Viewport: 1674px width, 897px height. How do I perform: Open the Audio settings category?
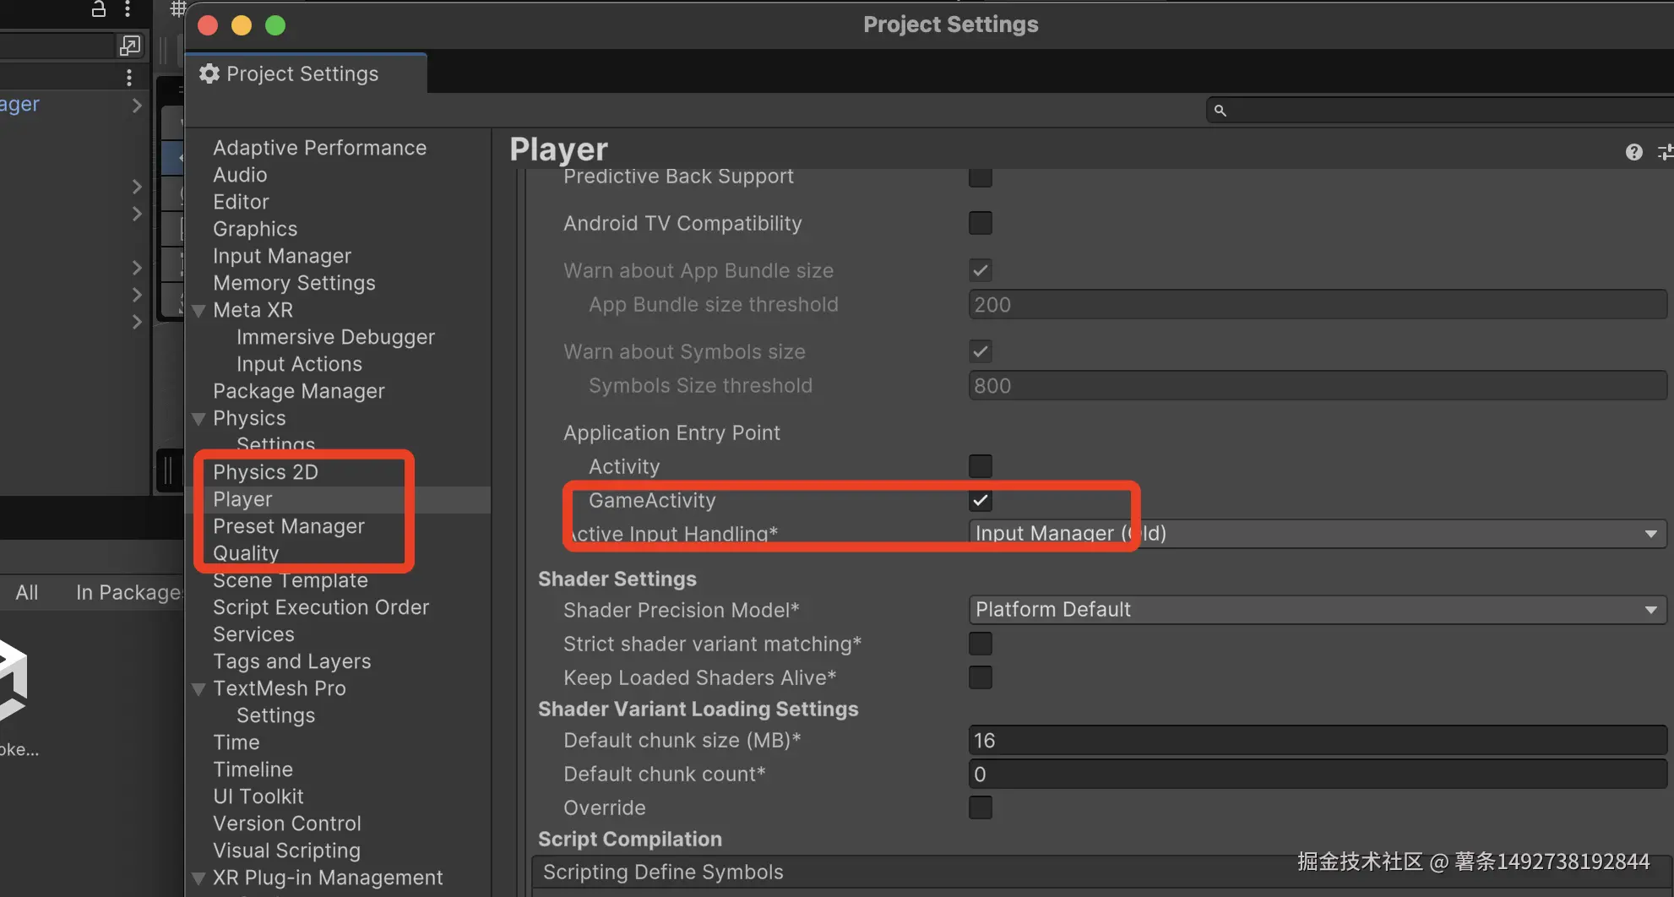pyautogui.click(x=240, y=175)
